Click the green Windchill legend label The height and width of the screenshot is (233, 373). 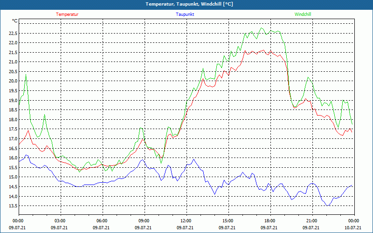(303, 14)
